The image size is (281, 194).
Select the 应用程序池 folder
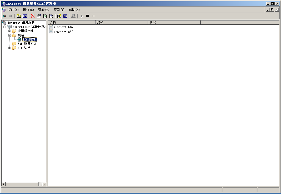(x=26, y=31)
